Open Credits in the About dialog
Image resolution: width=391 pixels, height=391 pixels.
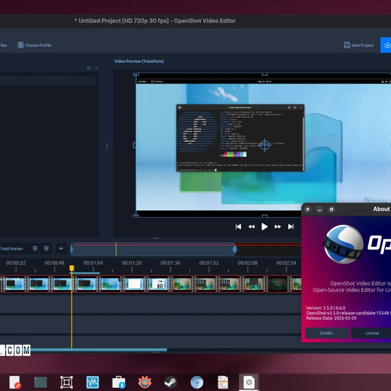point(326,333)
